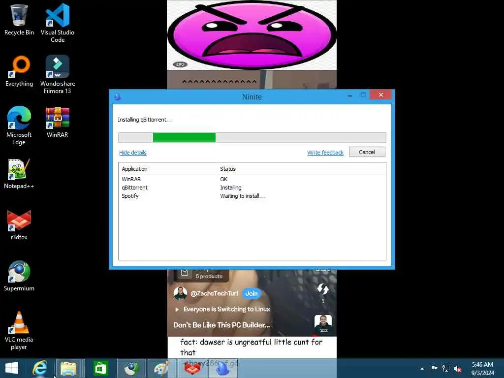
Task: Click the remix icon above 1
Action: tap(323, 289)
